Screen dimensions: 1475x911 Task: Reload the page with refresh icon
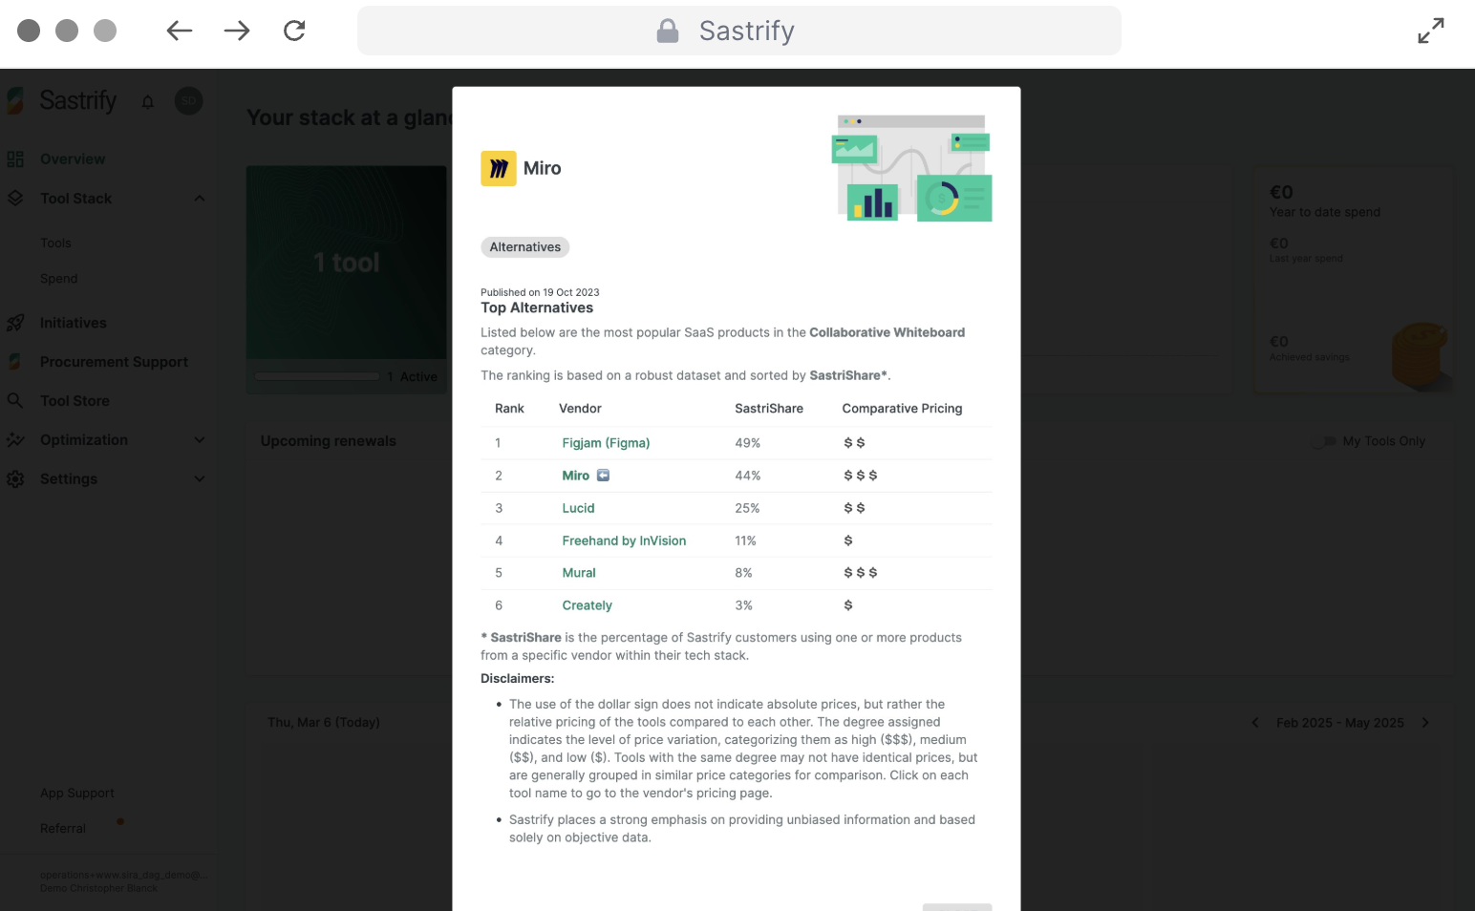294,31
